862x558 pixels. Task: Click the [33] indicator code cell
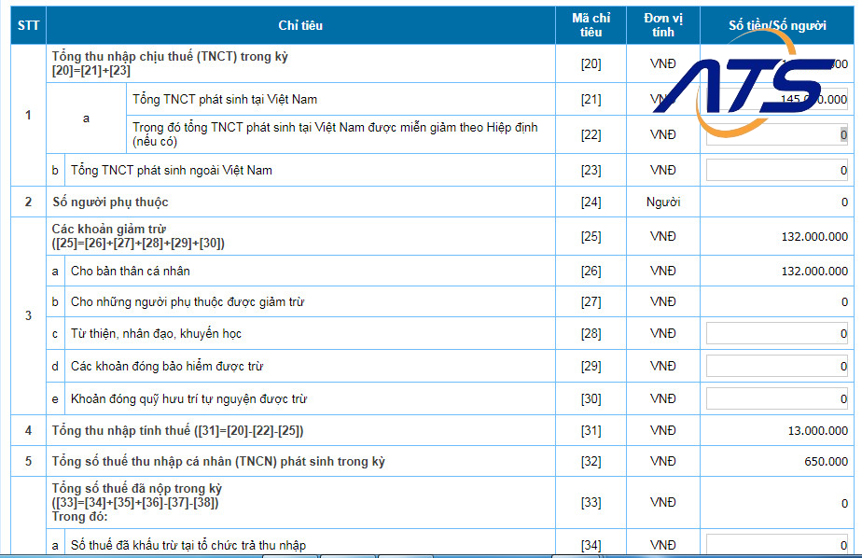(x=591, y=503)
